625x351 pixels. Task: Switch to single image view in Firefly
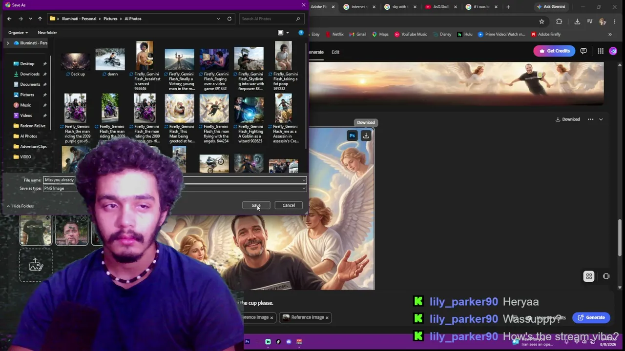coord(606,276)
